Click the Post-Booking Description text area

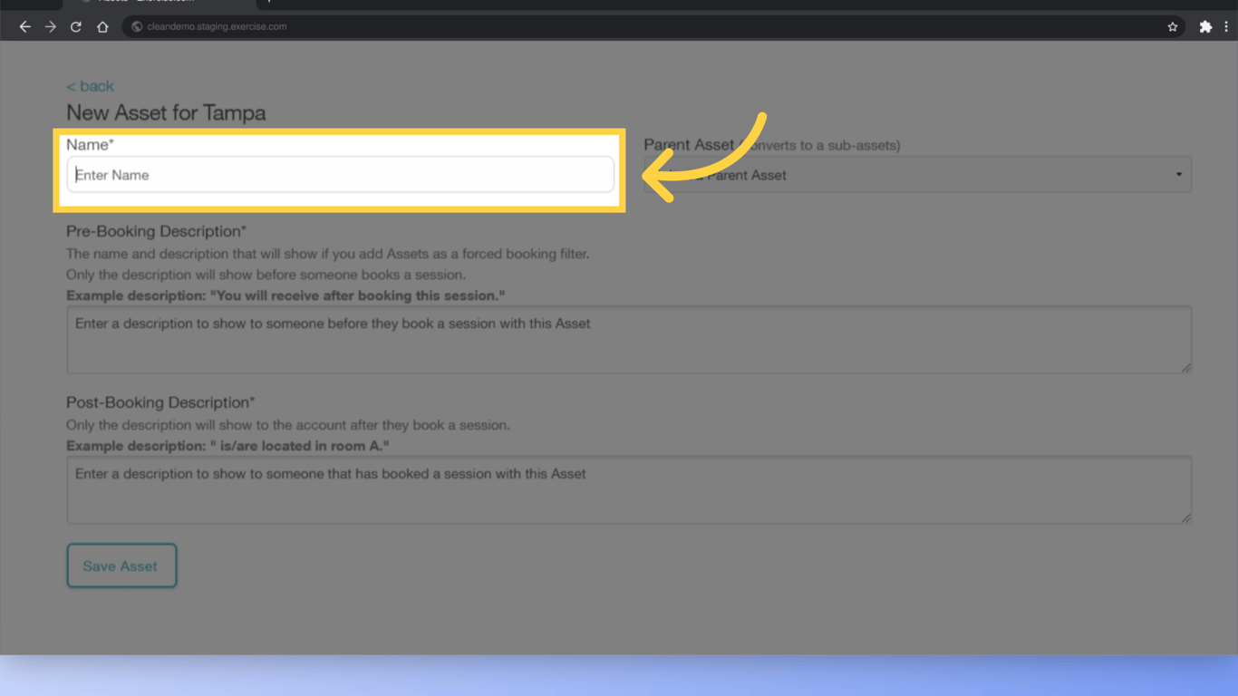pyautogui.click(x=629, y=490)
